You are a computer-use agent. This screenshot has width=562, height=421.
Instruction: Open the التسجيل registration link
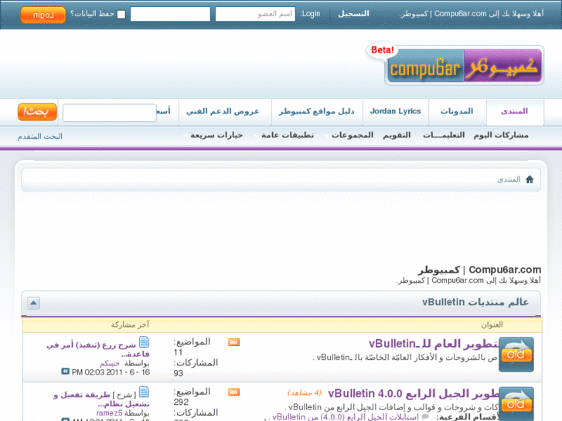353,14
